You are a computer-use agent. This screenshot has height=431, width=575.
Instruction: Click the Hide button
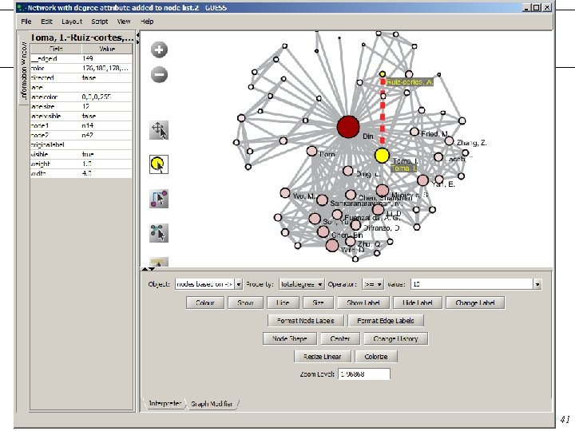(x=283, y=302)
